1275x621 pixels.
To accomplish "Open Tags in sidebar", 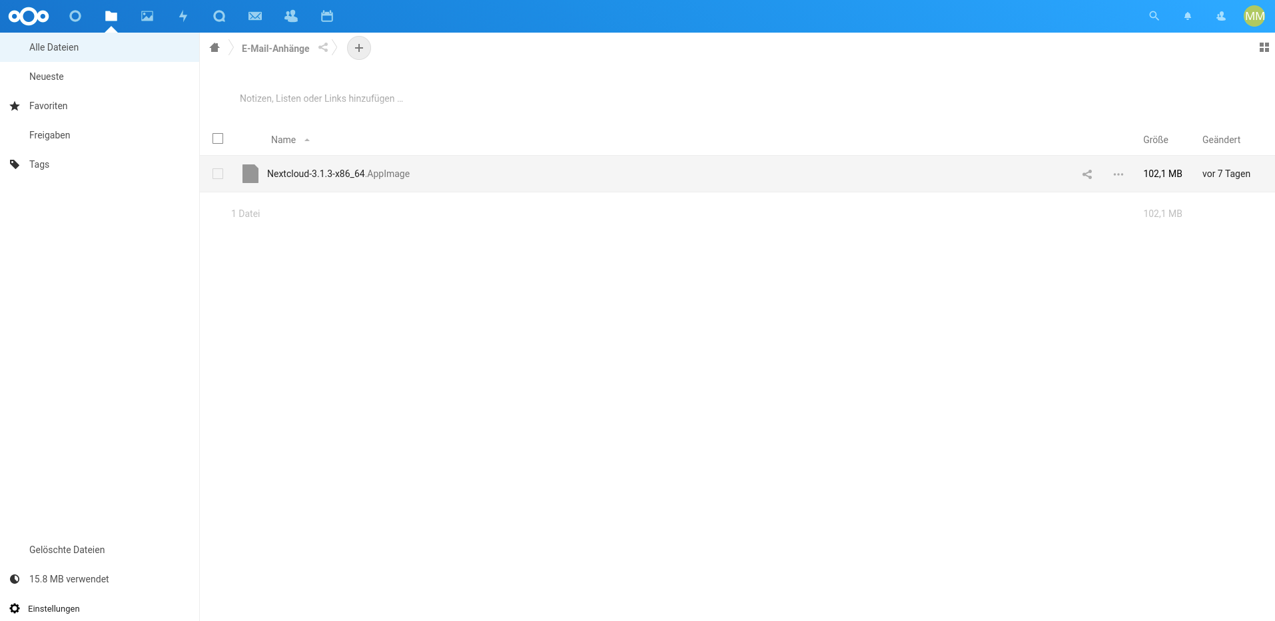I will [100, 164].
